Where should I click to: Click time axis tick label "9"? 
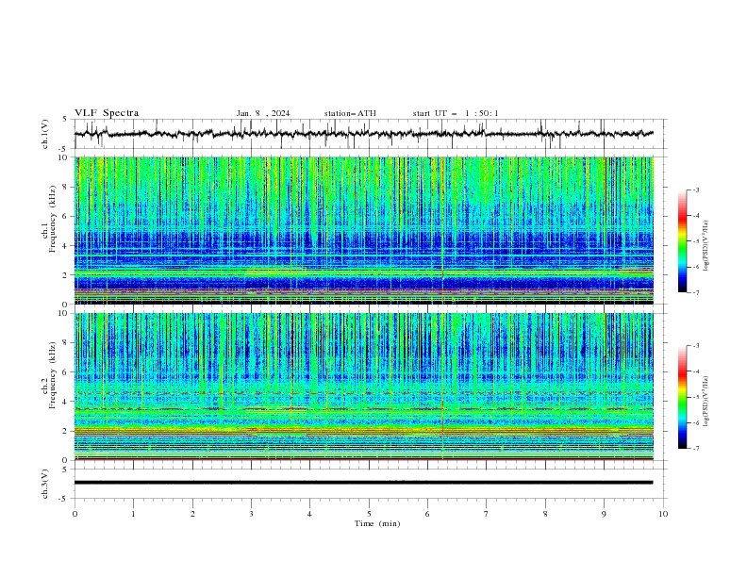[x=604, y=514]
